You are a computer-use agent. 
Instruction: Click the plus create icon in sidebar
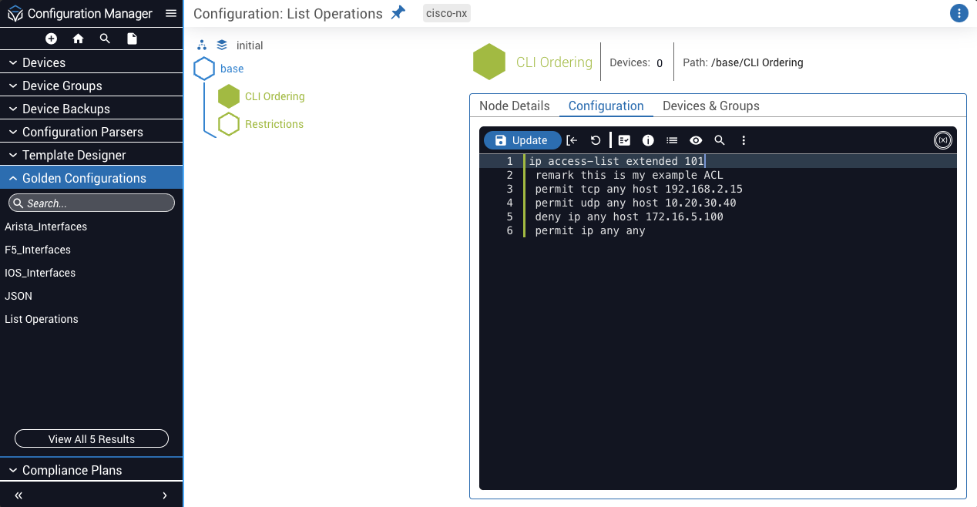[51, 39]
